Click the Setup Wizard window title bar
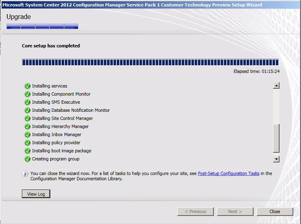Screen dimensions: 301x224 (150, 5)
